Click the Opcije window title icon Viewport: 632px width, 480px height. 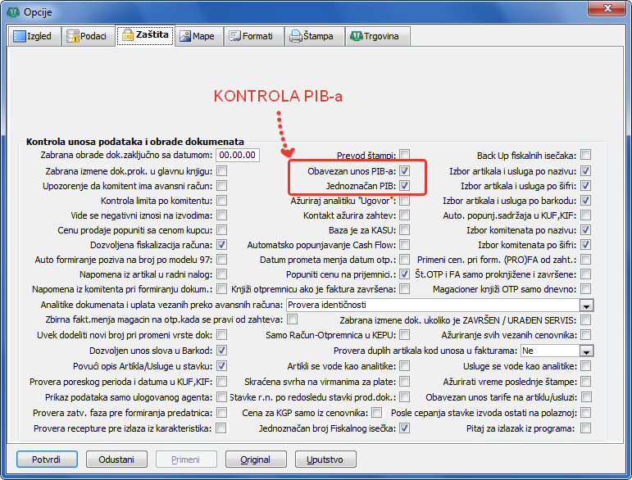pos(12,11)
